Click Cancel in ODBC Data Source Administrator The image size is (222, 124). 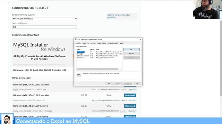118,84
